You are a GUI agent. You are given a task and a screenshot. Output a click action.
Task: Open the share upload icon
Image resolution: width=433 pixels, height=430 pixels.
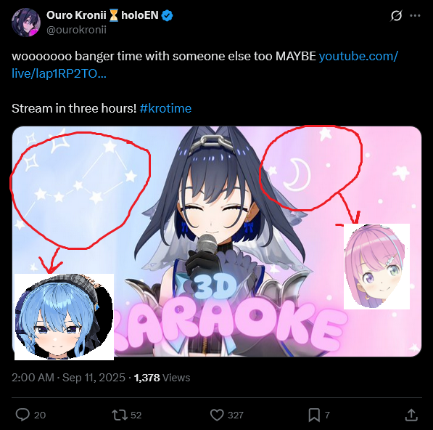click(x=411, y=415)
